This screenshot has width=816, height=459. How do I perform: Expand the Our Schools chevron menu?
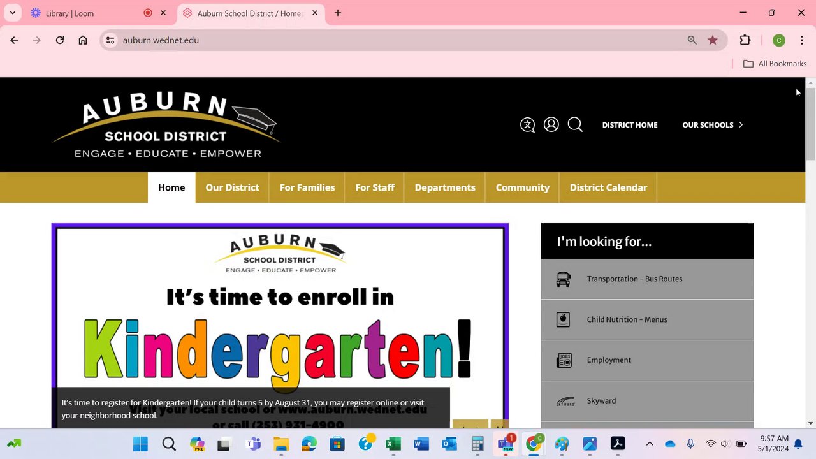point(741,125)
